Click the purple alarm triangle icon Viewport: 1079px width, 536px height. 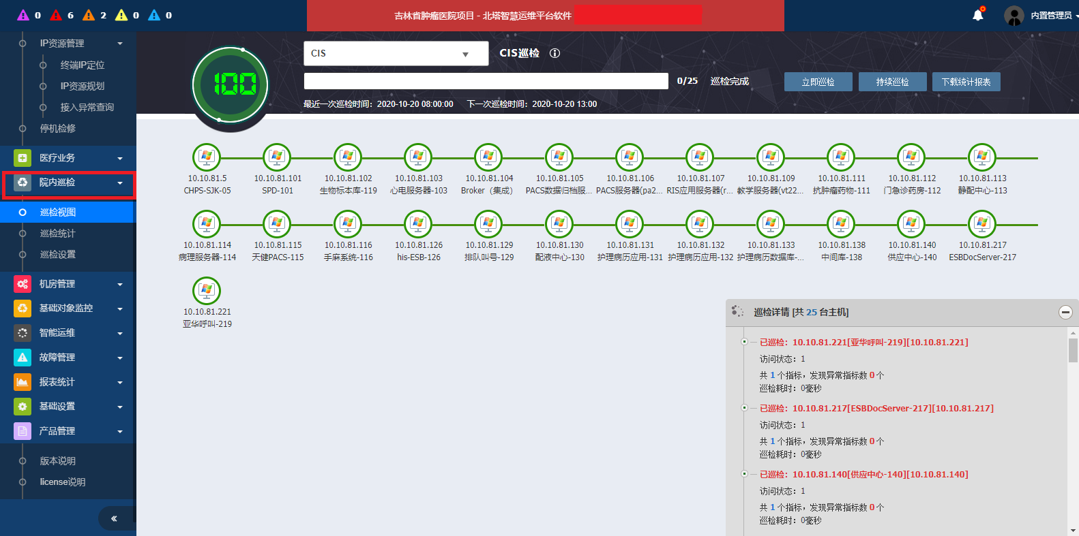click(x=23, y=15)
